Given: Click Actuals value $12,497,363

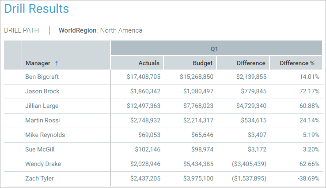Looking at the screenshot, I should click(144, 106).
